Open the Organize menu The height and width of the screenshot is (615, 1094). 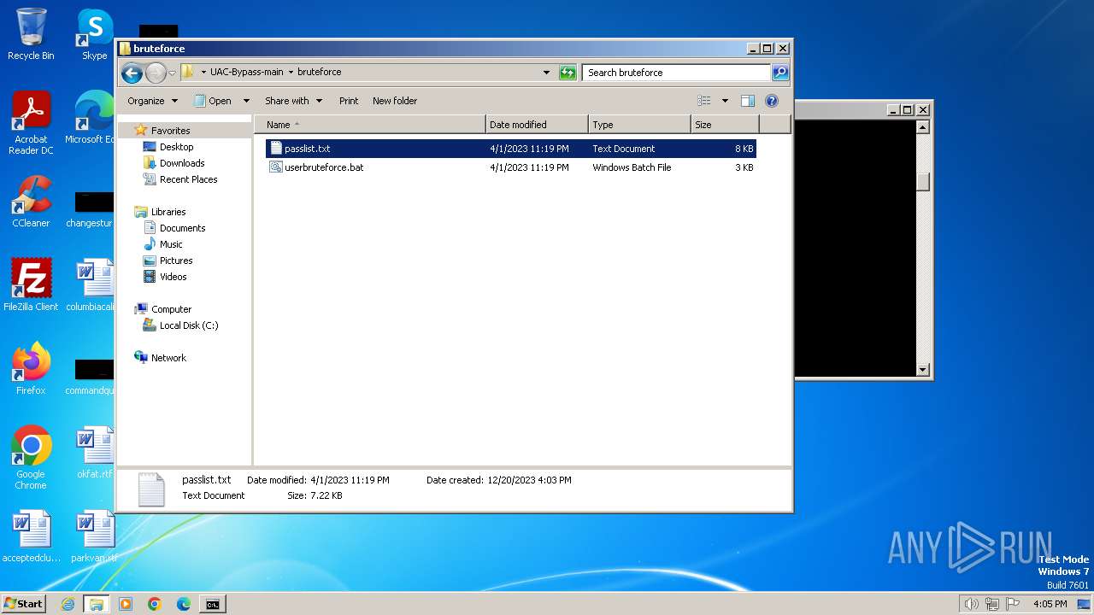pyautogui.click(x=152, y=101)
